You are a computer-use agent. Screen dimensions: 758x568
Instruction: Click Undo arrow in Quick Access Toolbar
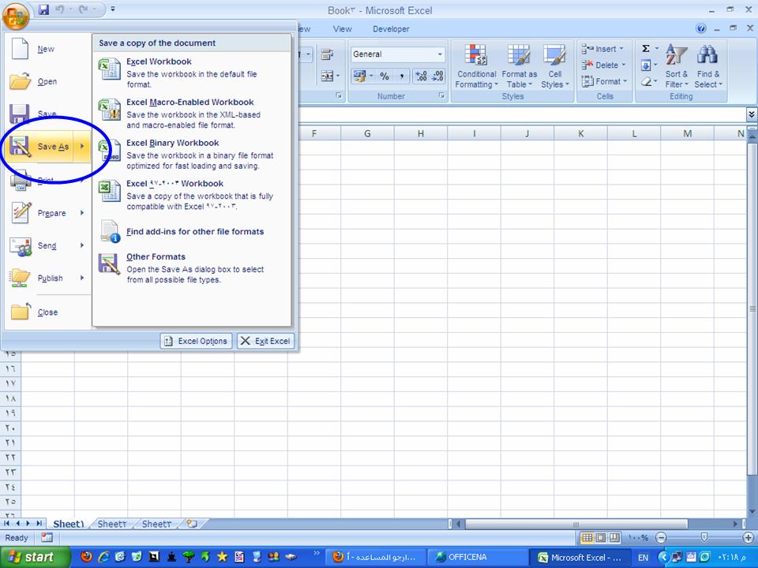(x=60, y=9)
